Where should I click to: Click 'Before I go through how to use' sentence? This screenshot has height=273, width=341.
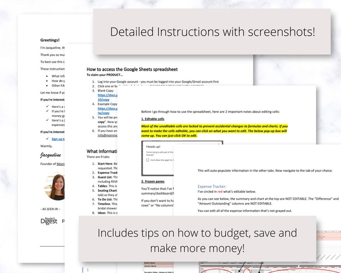210,112
